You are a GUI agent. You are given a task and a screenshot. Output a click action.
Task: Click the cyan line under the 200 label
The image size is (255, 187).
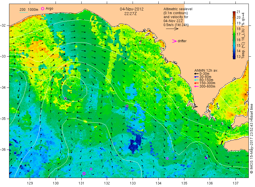pos(24,12)
